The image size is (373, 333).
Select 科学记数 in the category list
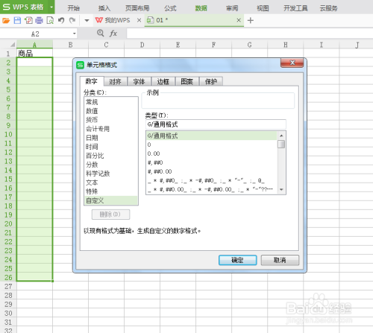coord(111,174)
